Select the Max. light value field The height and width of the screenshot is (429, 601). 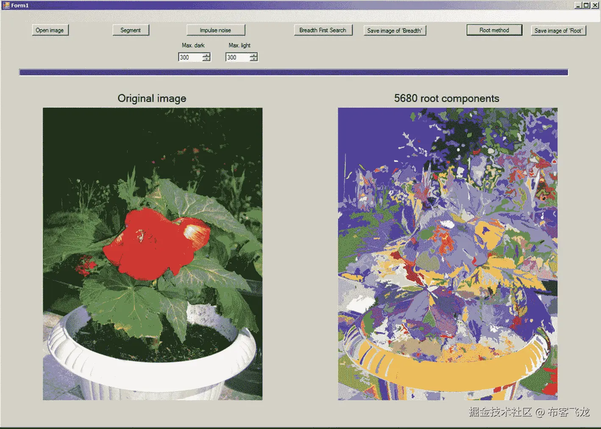[x=237, y=57]
